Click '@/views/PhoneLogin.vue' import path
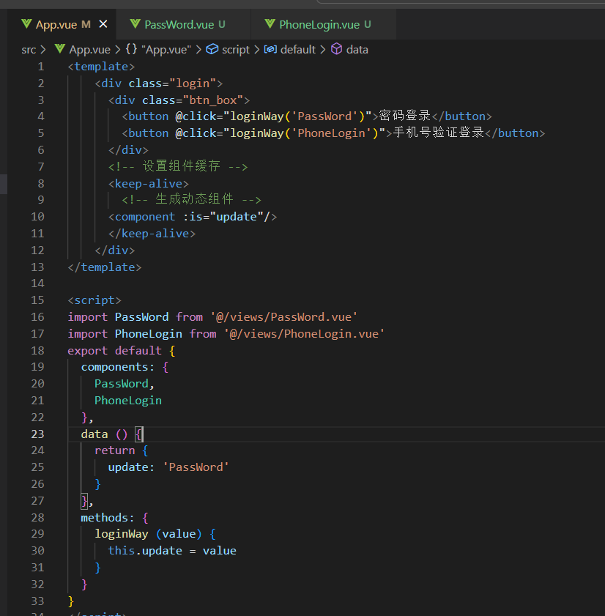 [304, 334]
